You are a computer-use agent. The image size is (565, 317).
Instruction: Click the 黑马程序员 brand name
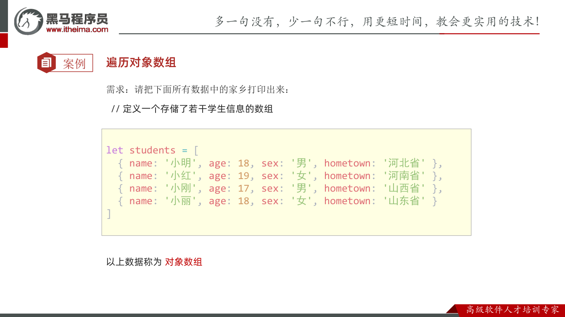[x=77, y=18]
